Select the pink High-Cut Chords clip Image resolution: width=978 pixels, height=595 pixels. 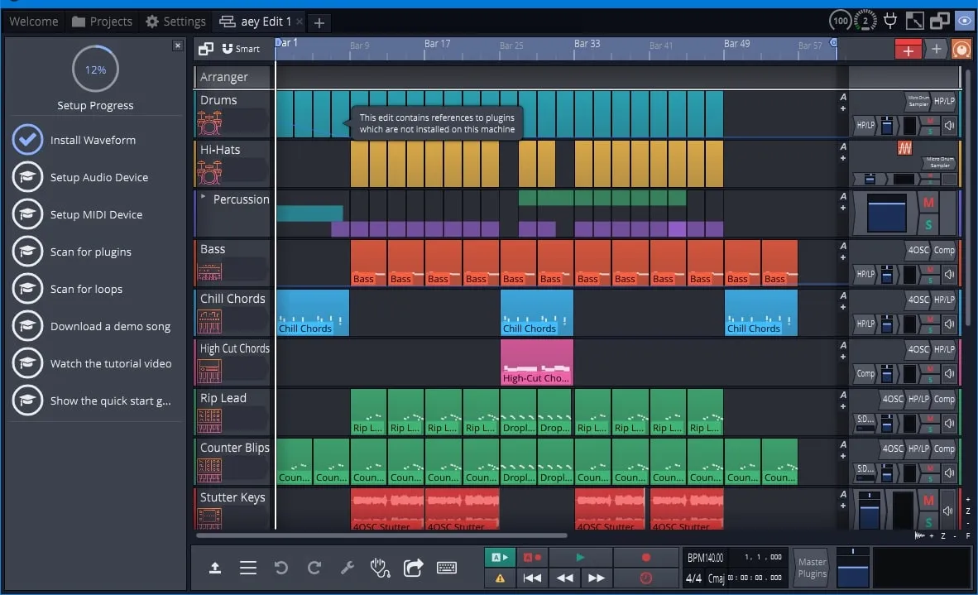536,362
